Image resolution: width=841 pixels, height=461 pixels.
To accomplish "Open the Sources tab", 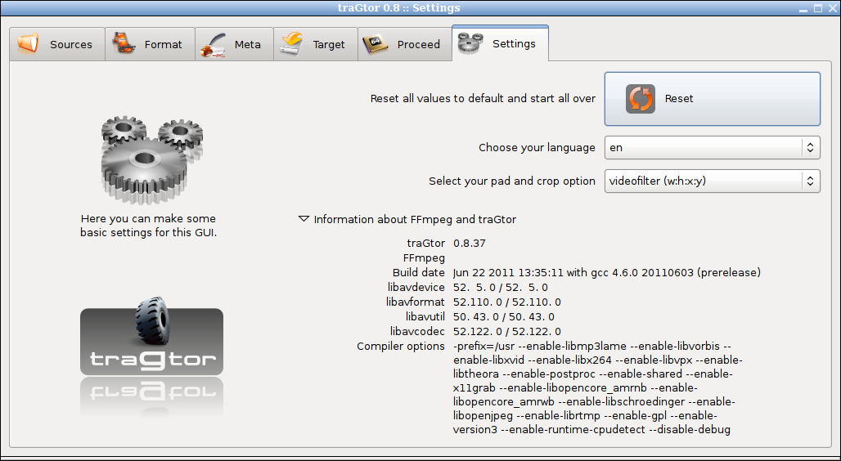I will click(56, 44).
